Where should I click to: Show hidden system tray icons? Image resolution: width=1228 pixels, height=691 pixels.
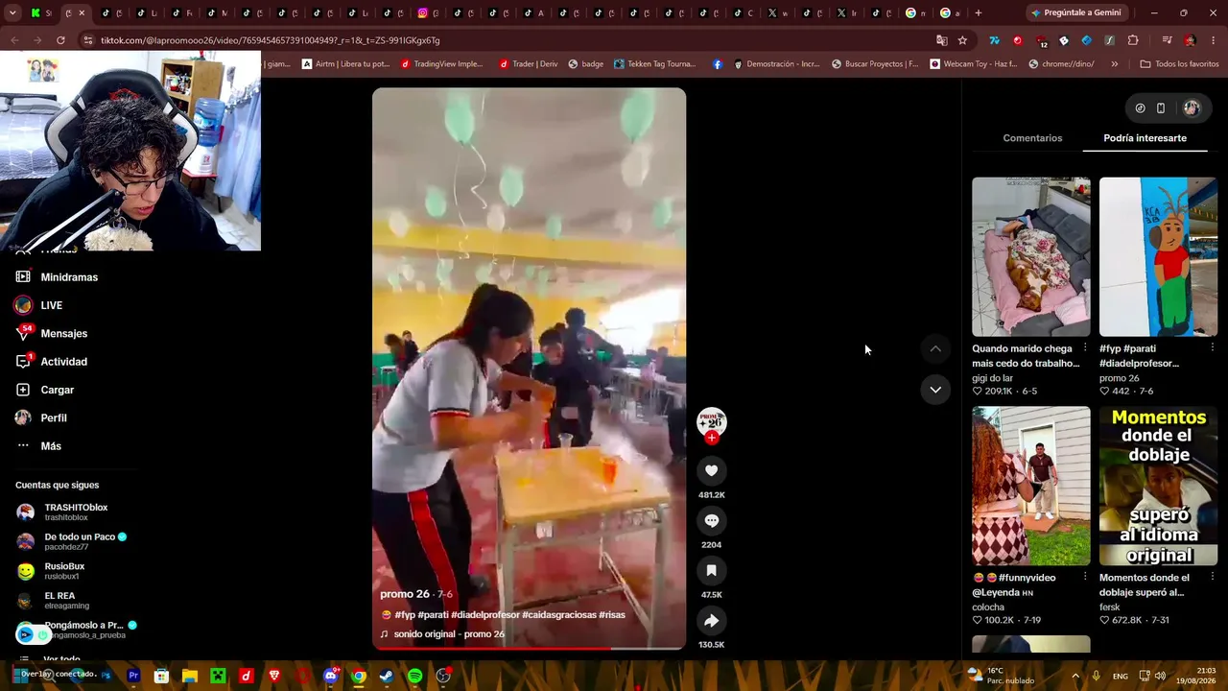pos(1074,676)
